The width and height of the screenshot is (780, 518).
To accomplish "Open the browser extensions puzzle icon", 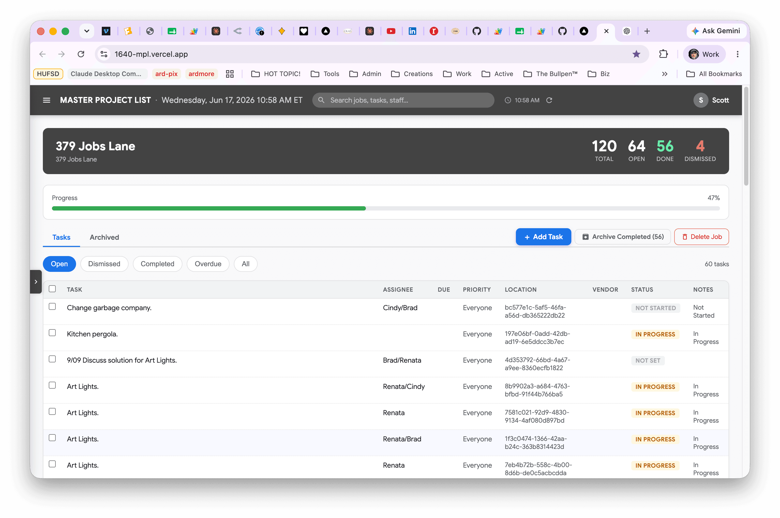I will (x=663, y=54).
